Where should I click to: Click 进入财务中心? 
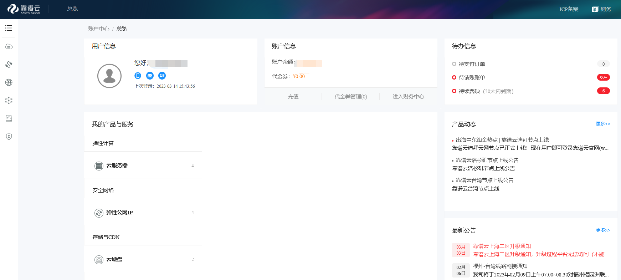click(409, 97)
